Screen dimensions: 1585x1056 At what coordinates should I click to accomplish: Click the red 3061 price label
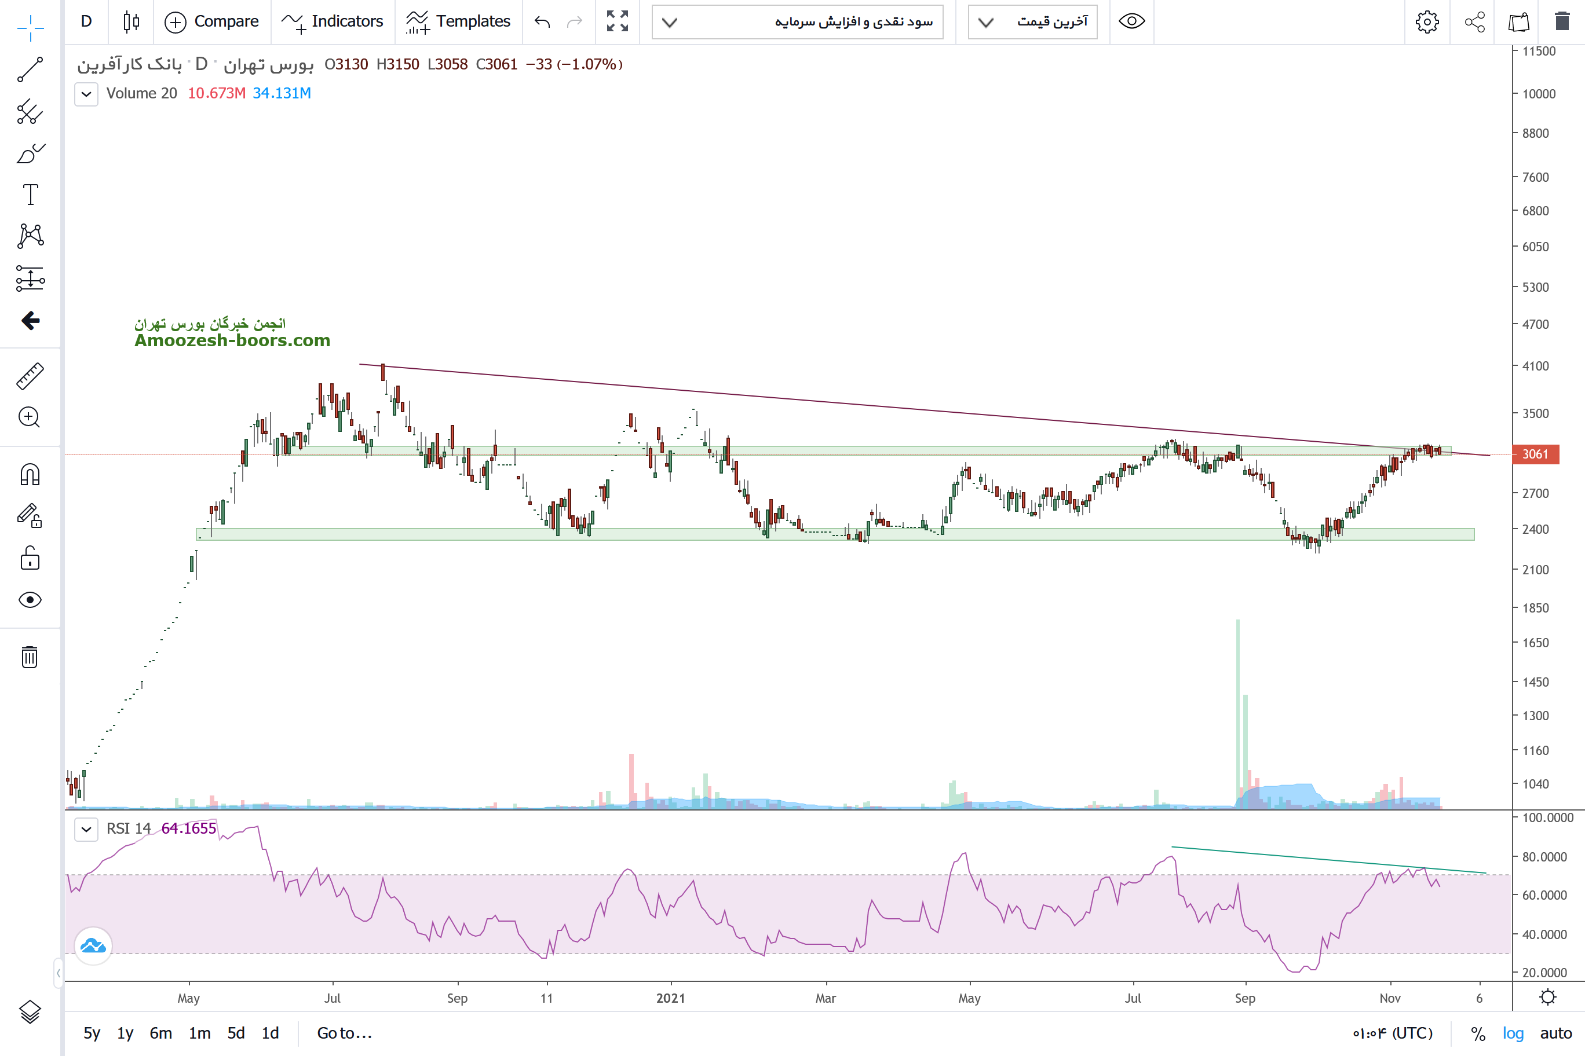click(1535, 454)
